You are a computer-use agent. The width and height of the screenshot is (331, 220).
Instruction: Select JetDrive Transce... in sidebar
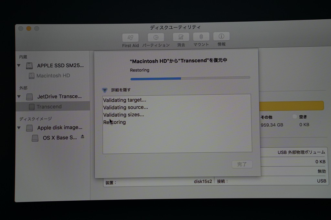tap(59, 97)
